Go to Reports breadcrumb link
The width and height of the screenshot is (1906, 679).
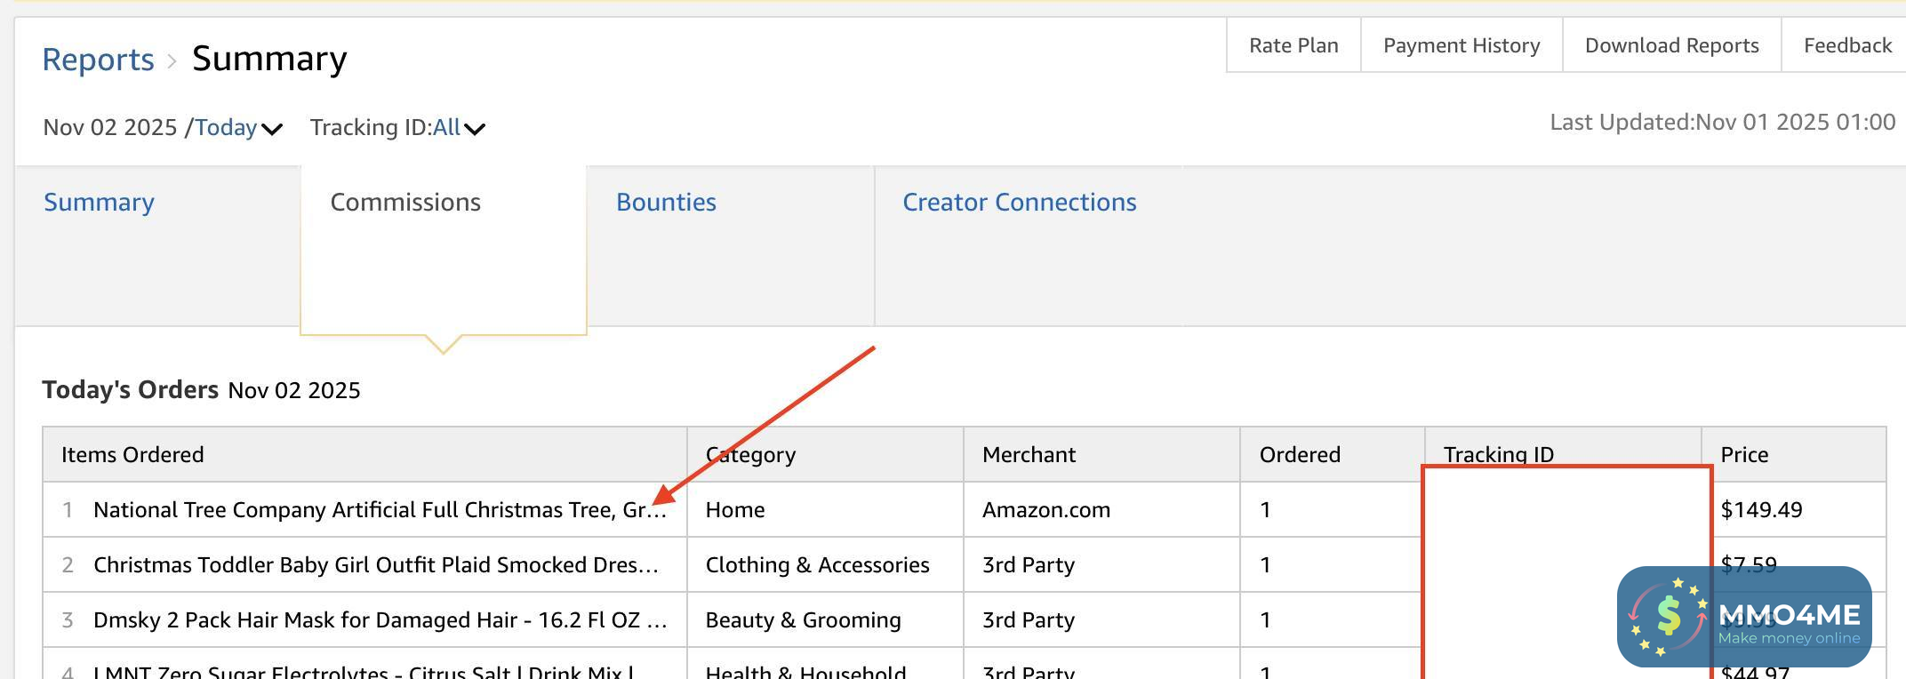[98, 60]
